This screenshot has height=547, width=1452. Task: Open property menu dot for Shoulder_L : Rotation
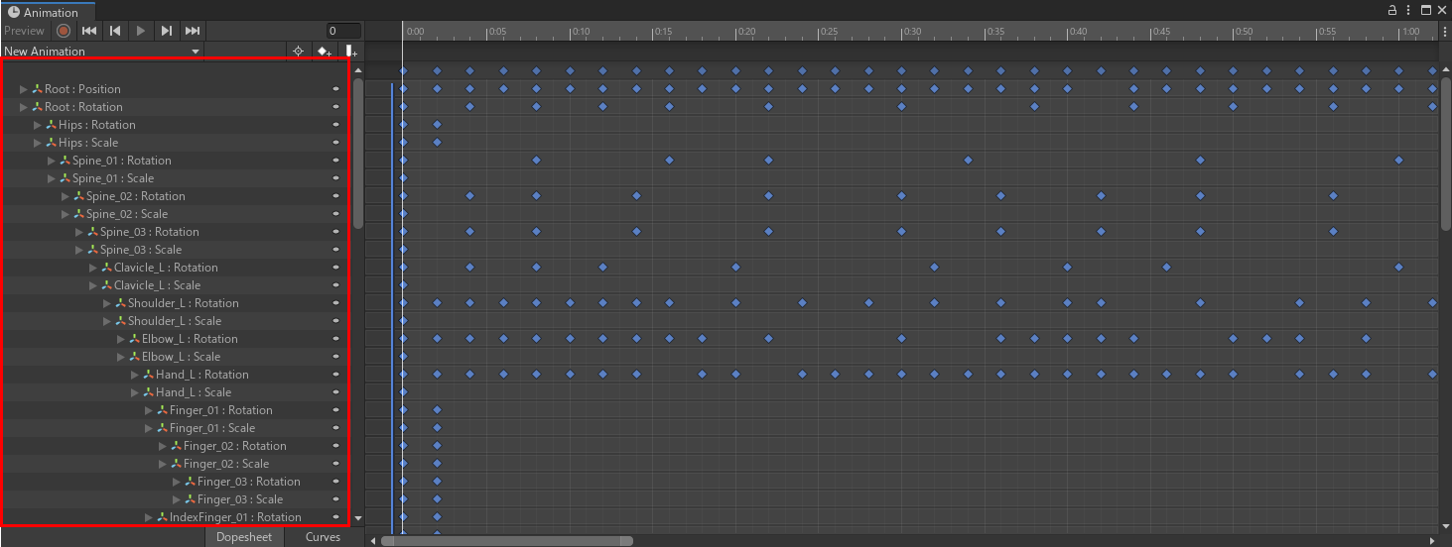click(335, 303)
